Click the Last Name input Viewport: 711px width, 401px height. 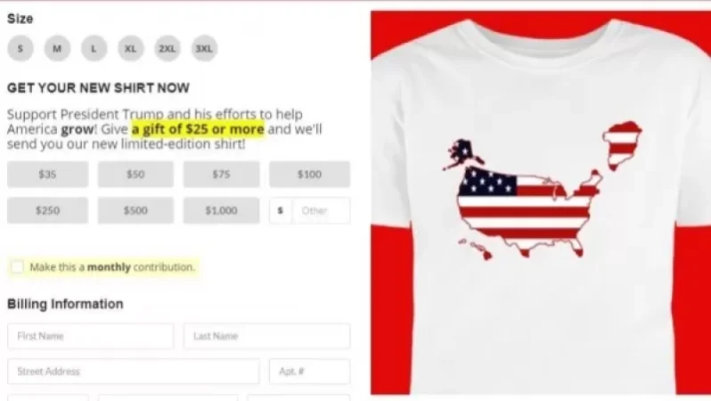point(267,336)
